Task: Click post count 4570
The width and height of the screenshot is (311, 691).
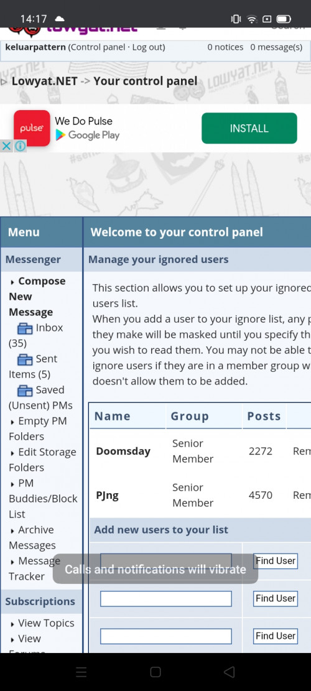Action: coord(261,495)
